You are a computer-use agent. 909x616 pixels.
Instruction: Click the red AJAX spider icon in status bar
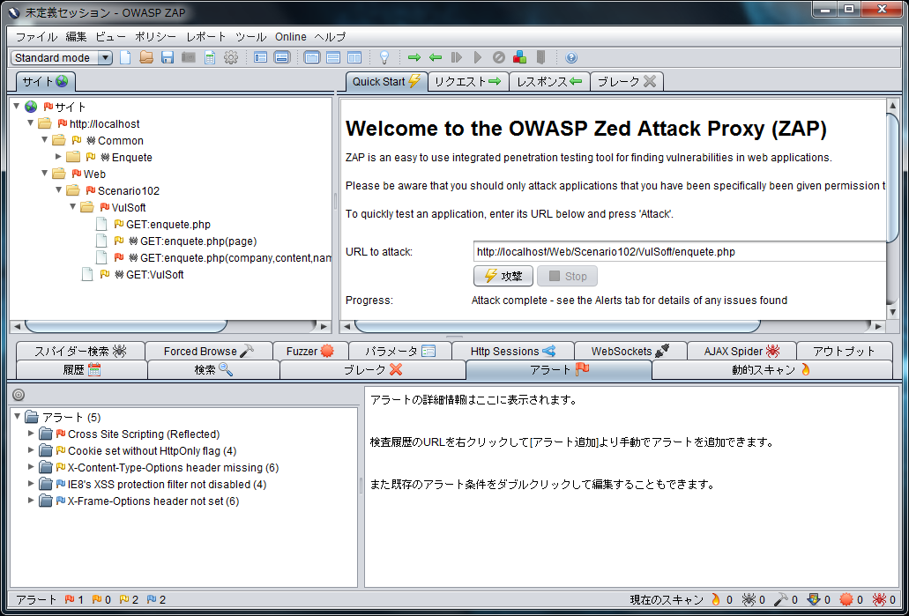pos(880,599)
